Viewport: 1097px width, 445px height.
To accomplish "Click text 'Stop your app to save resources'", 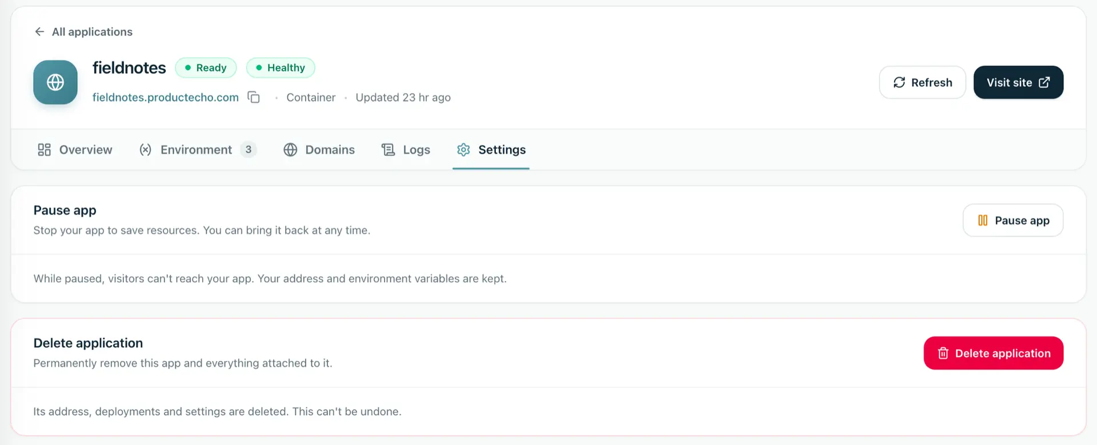I will click(x=115, y=230).
